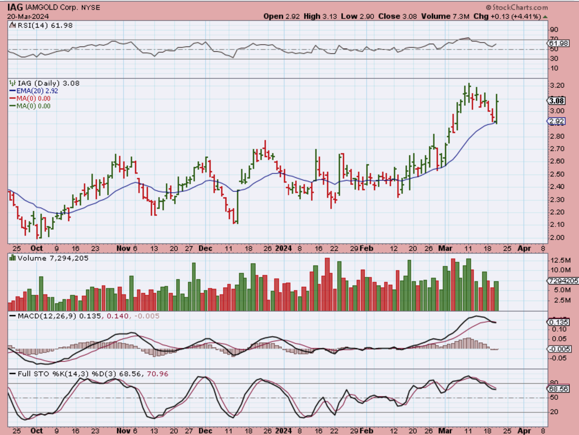Click the green MA(0) 0.00 legend text

click(33, 106)
